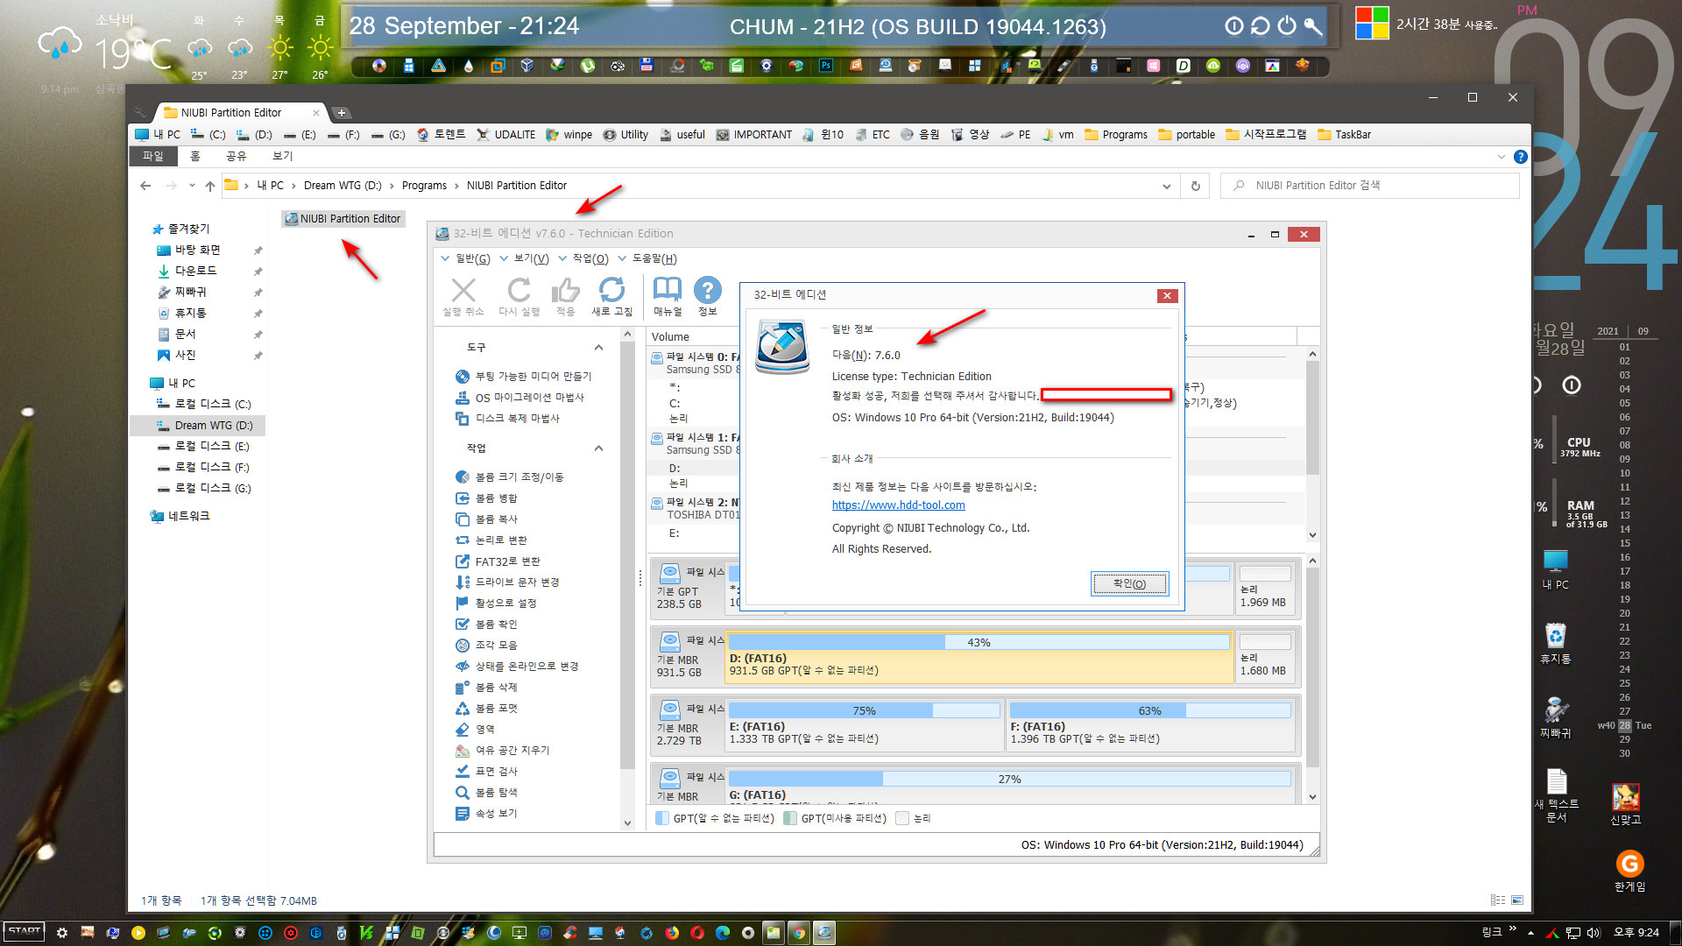Open the 한게임 desktop shortcut
This screenshot has height=946, width=1682.
pos(1629,872)
